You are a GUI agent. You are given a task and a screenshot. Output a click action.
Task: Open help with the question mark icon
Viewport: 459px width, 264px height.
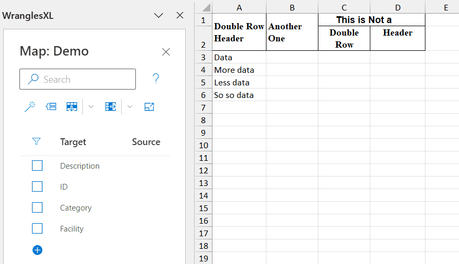156,79
